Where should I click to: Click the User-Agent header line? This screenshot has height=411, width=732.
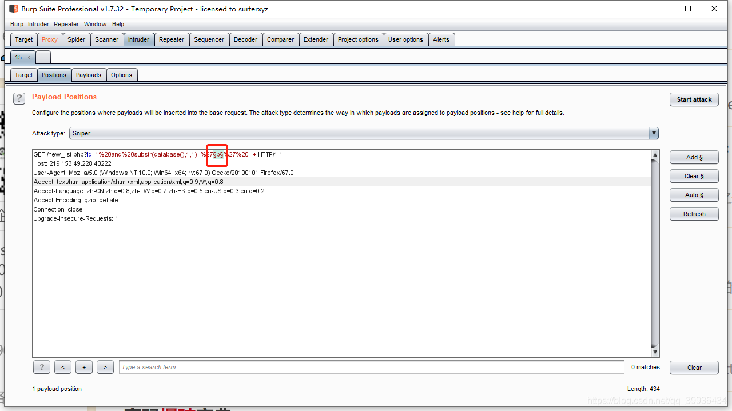(x=163, y=173)
